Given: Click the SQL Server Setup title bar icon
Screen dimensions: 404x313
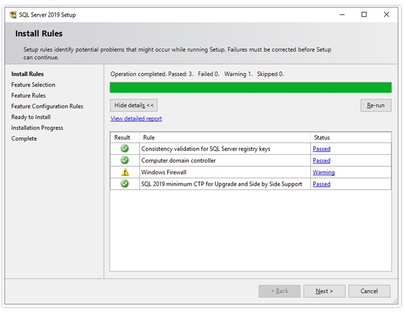Looking at the screenshot, I should point(13,15).
